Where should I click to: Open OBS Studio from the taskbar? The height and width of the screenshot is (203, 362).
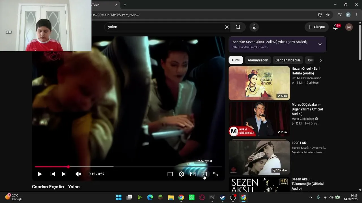[x=233, y=197]
